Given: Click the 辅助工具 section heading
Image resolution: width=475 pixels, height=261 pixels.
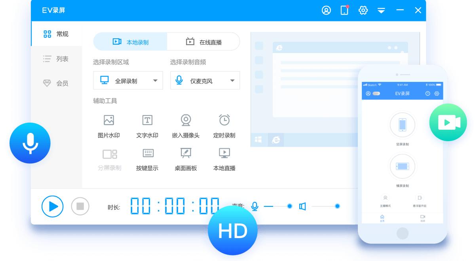Looking at the screenshot, I should 105,101.
